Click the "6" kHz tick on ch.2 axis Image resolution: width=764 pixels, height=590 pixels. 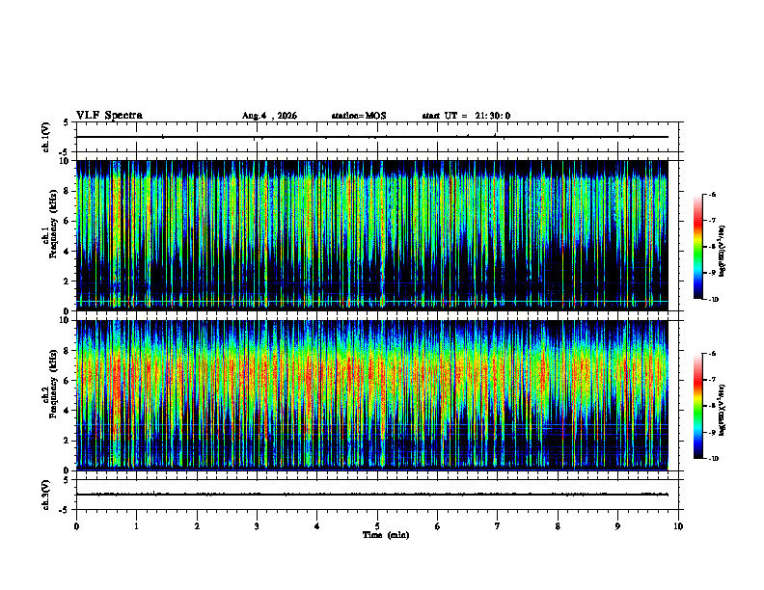[x=68, y=381]
